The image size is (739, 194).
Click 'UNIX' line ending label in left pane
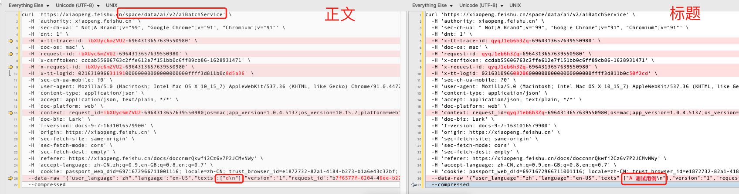pyautogui.click(x=112, y=5)
